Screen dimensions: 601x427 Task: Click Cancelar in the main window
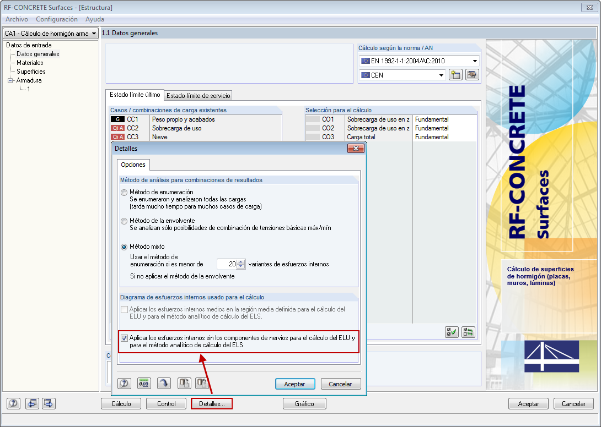tap(573, 404)
